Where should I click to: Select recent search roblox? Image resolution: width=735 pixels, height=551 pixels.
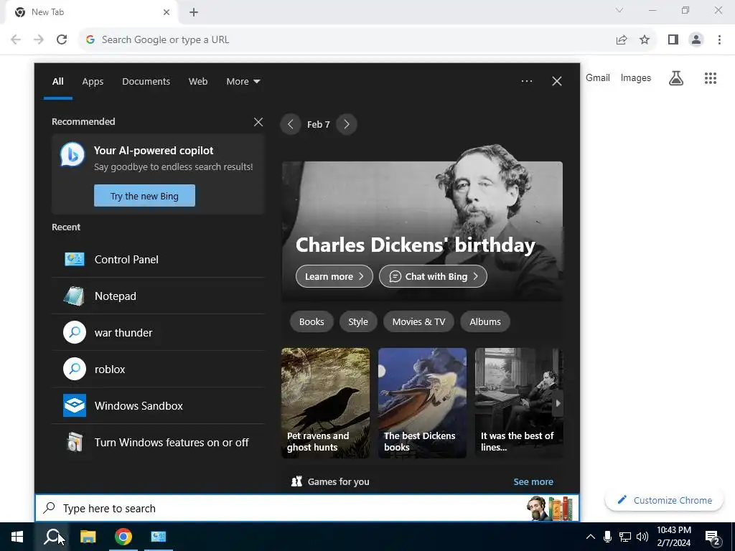tap(159, 369)
